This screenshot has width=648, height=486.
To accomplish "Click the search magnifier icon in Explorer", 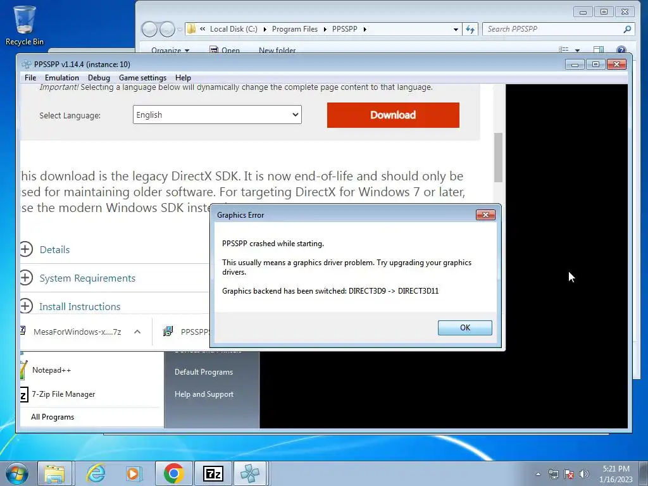I will (x=627, y=29).
